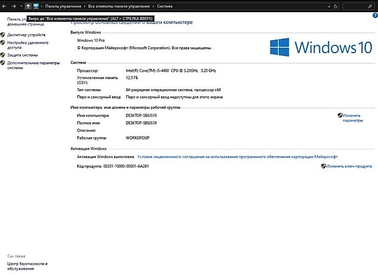Refresh the current page
This screenshot has height=275, width=378.
(x=336, y=6)
